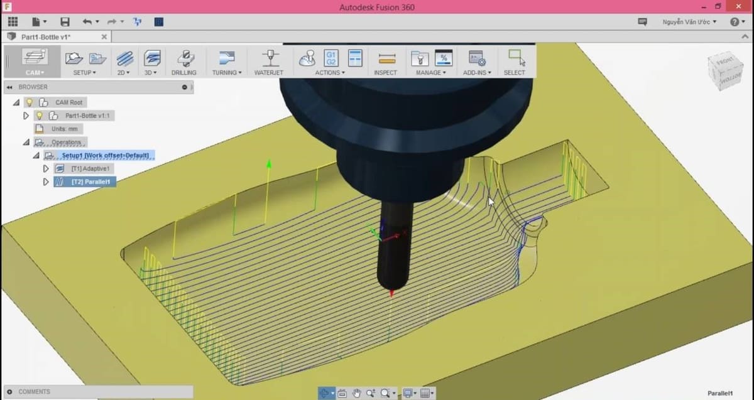The image size is (754, 400).
Task: Click the Select tool icon
Action: pos(516,58)
